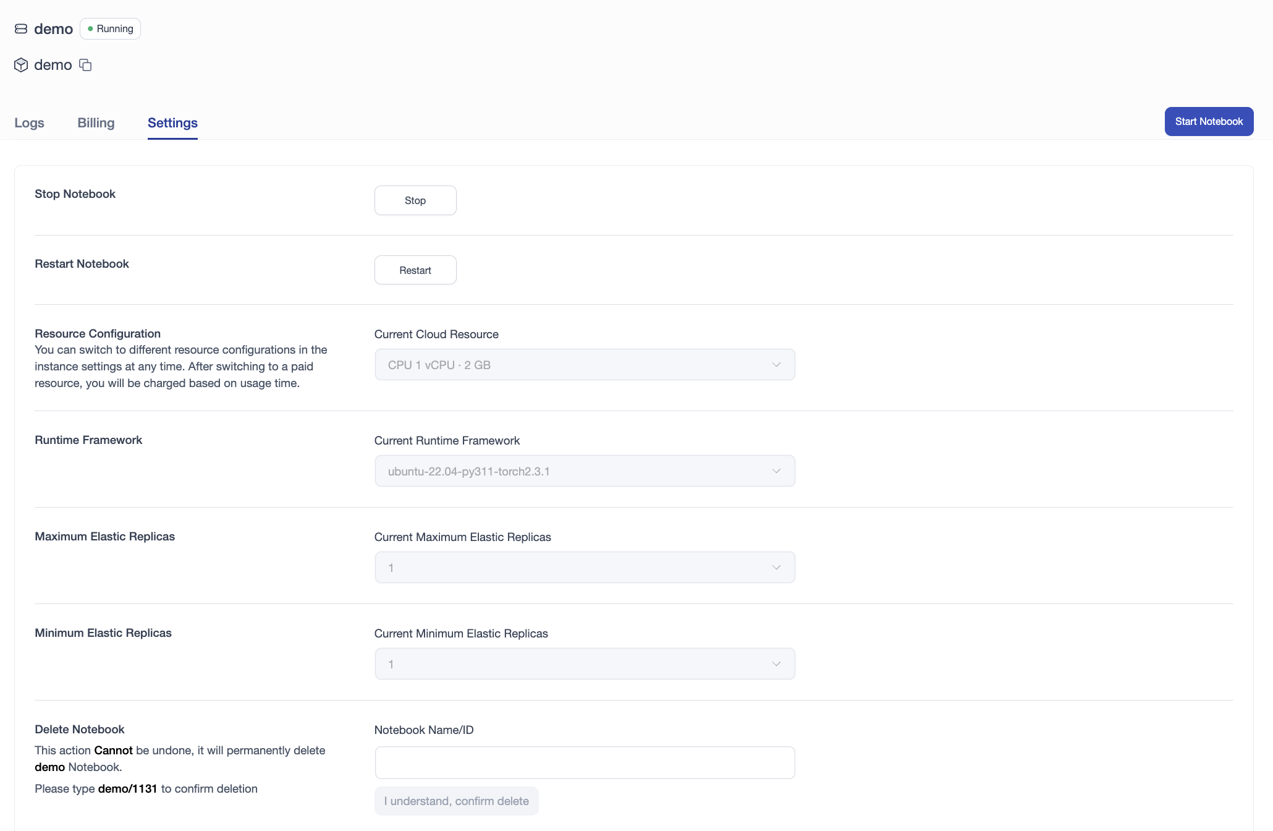1273x831 pixels.
Task: Select the Settings tab
Action: pos(172,122)
